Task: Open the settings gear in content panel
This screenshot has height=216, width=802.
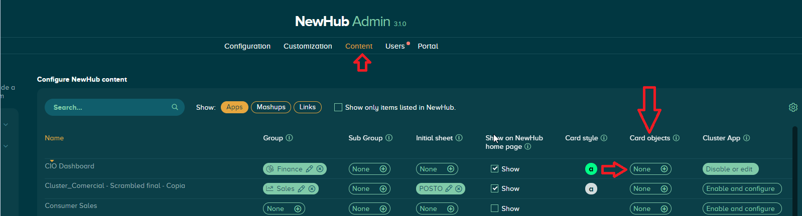Action: pos(793,107)
